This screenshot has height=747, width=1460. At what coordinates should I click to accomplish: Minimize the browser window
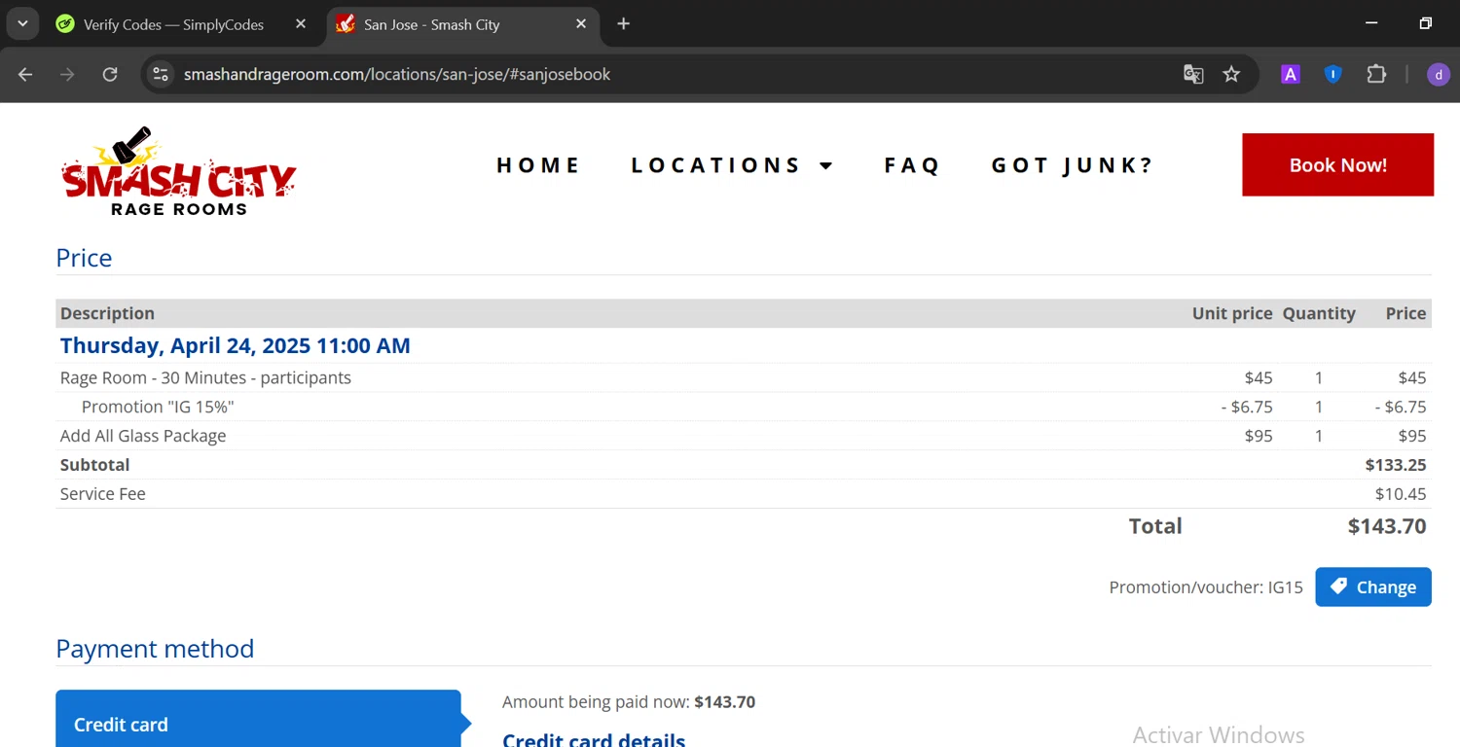tap(1371, 23)
